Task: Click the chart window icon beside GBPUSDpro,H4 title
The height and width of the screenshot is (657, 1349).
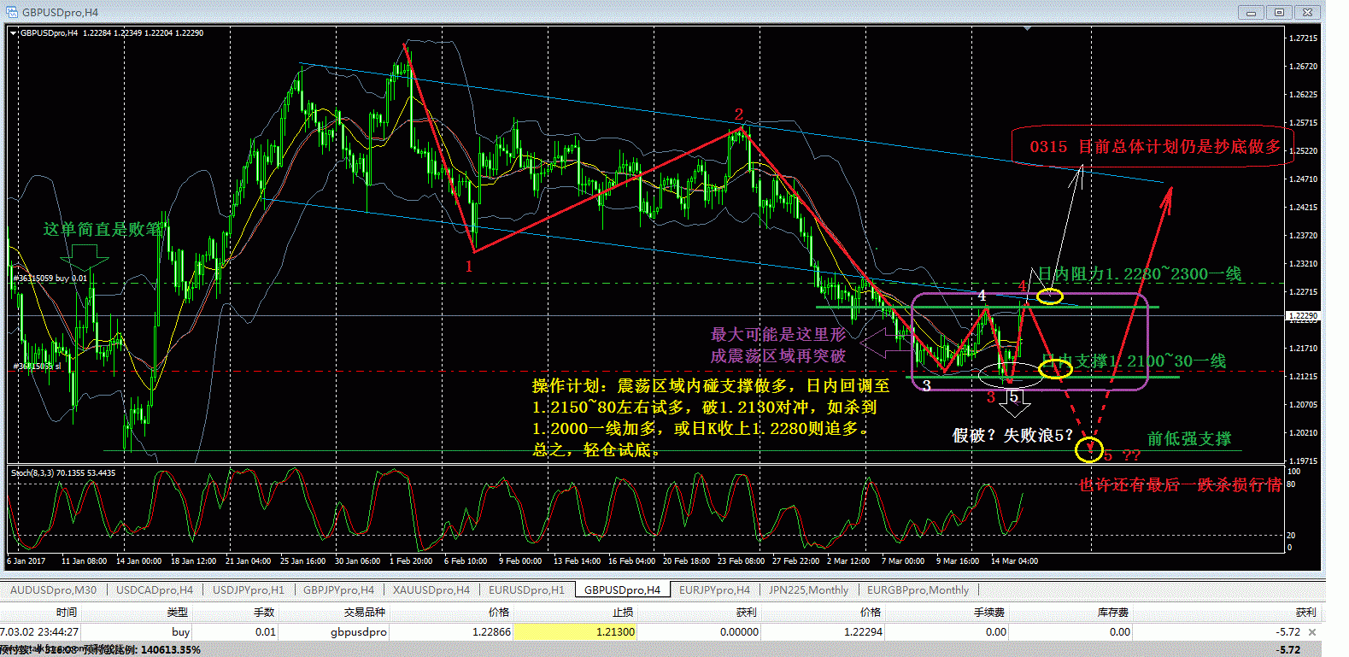Action: (11, 12)
